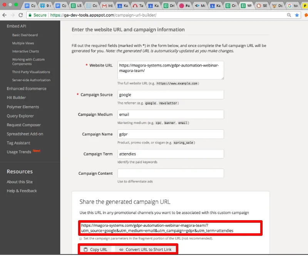308x256 pixels.
Task: Enable fragment campaign parameters checkbox
Action: [80, 239]
